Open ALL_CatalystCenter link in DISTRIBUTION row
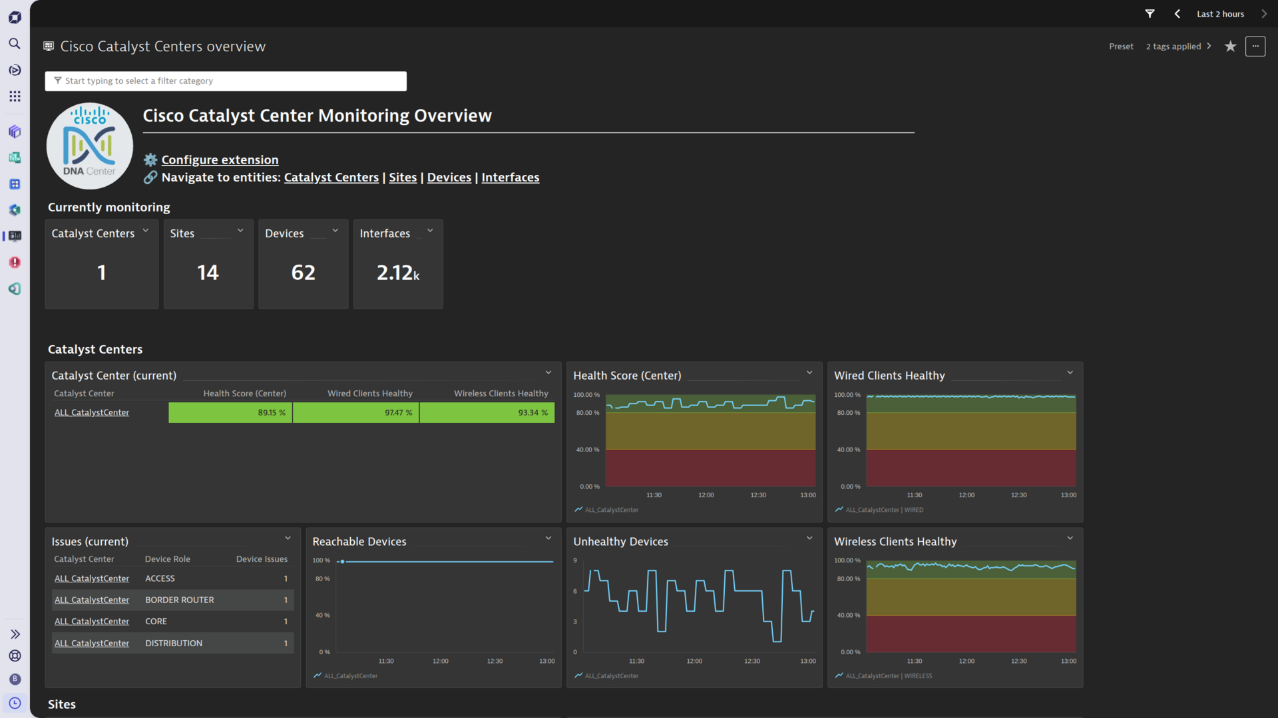This screenshot has height=718, width=1278. click(92, 644)
